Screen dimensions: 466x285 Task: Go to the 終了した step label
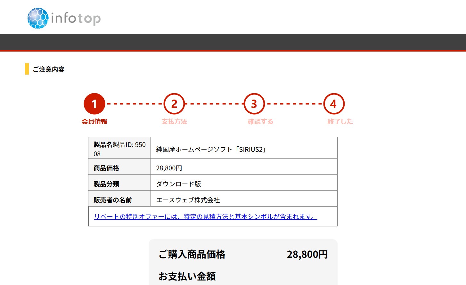340,121
